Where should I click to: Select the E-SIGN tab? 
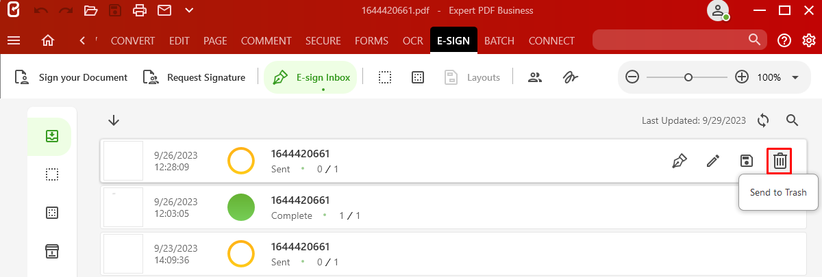pyautogui.click(x=453, y=40)
